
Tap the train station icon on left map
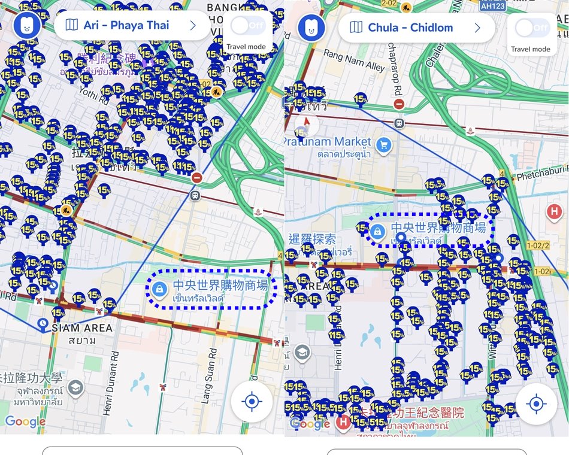coord(195,196)
